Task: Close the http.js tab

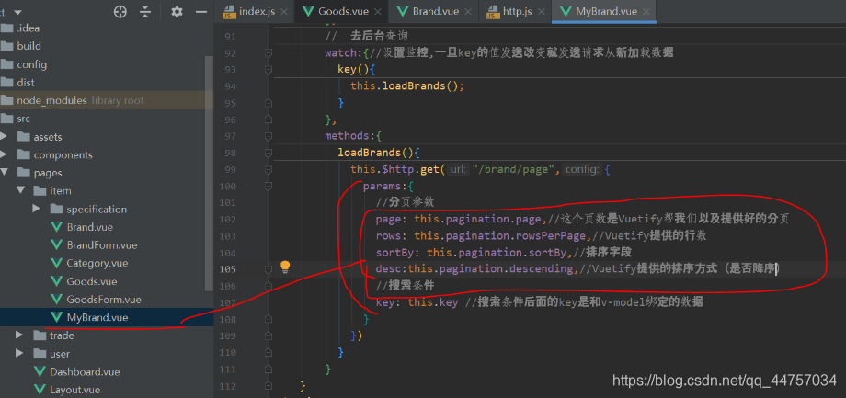Action: (541, 12)
